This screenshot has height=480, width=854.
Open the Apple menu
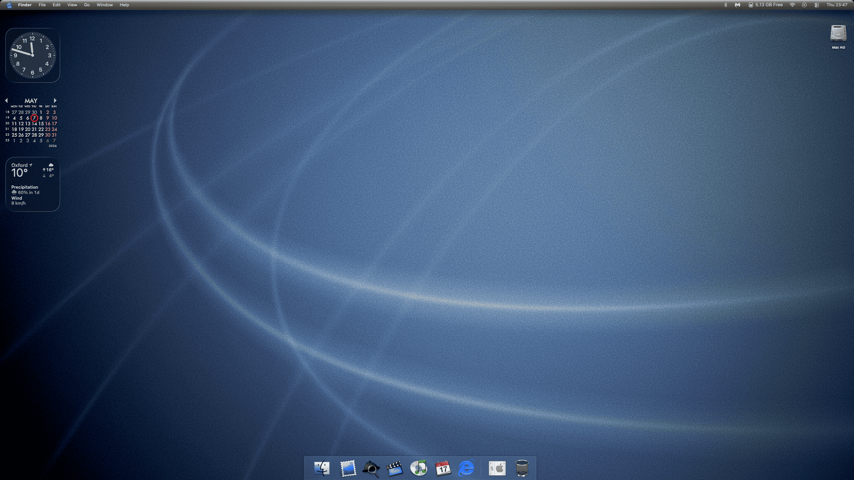(x=9, y=5)
